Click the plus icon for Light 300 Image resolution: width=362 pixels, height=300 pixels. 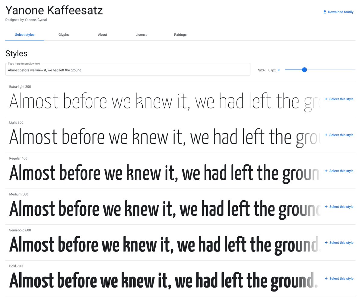326,135
